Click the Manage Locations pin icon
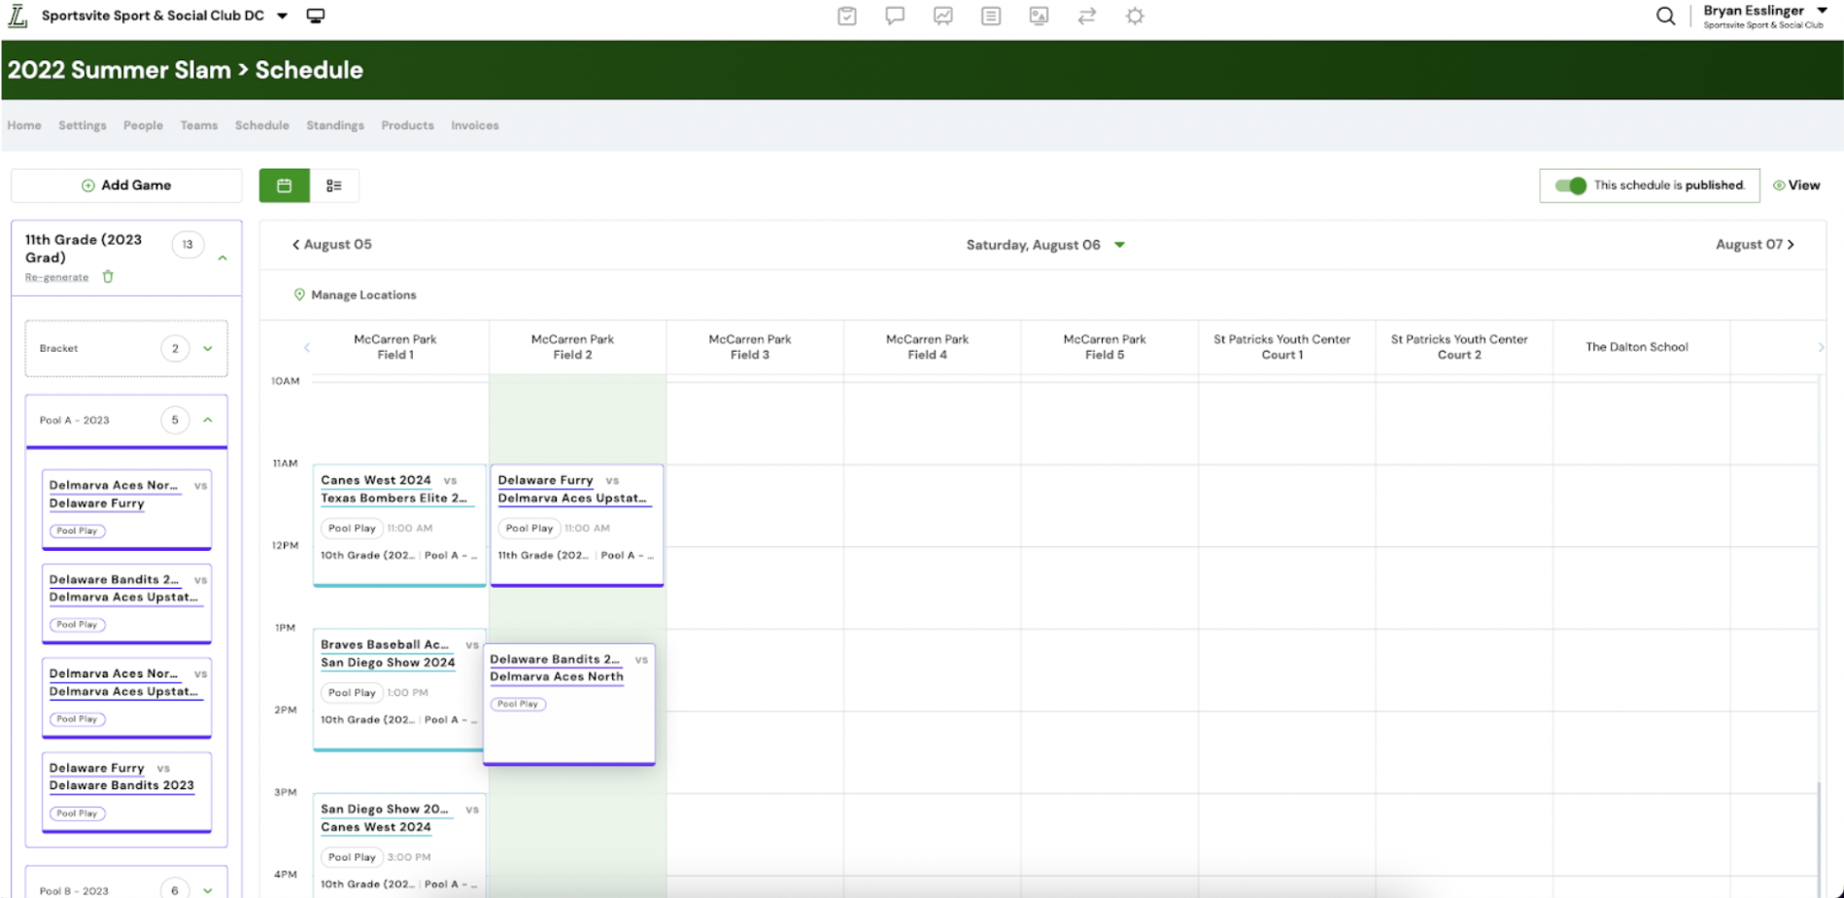This screenshot has height=898, width=1844. point(299,294)
